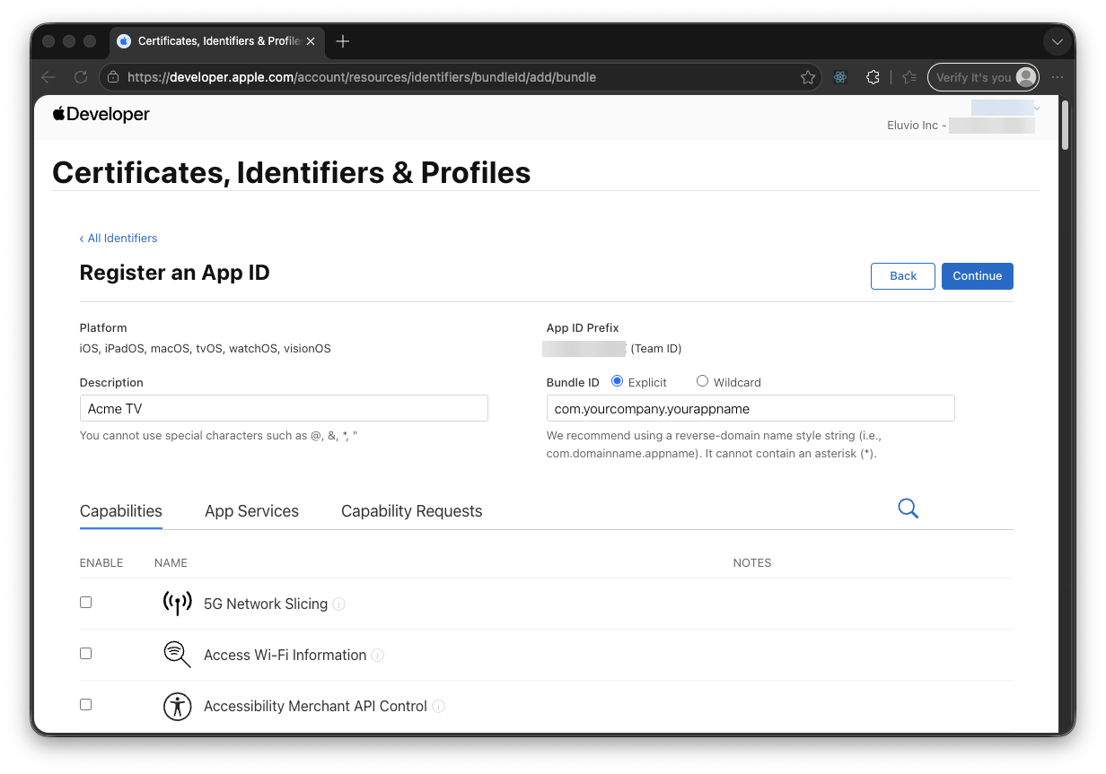Screen dimensions: 1106x774
Task: Show info for Accessibility Merchant API Control
Action: (438, 707)
